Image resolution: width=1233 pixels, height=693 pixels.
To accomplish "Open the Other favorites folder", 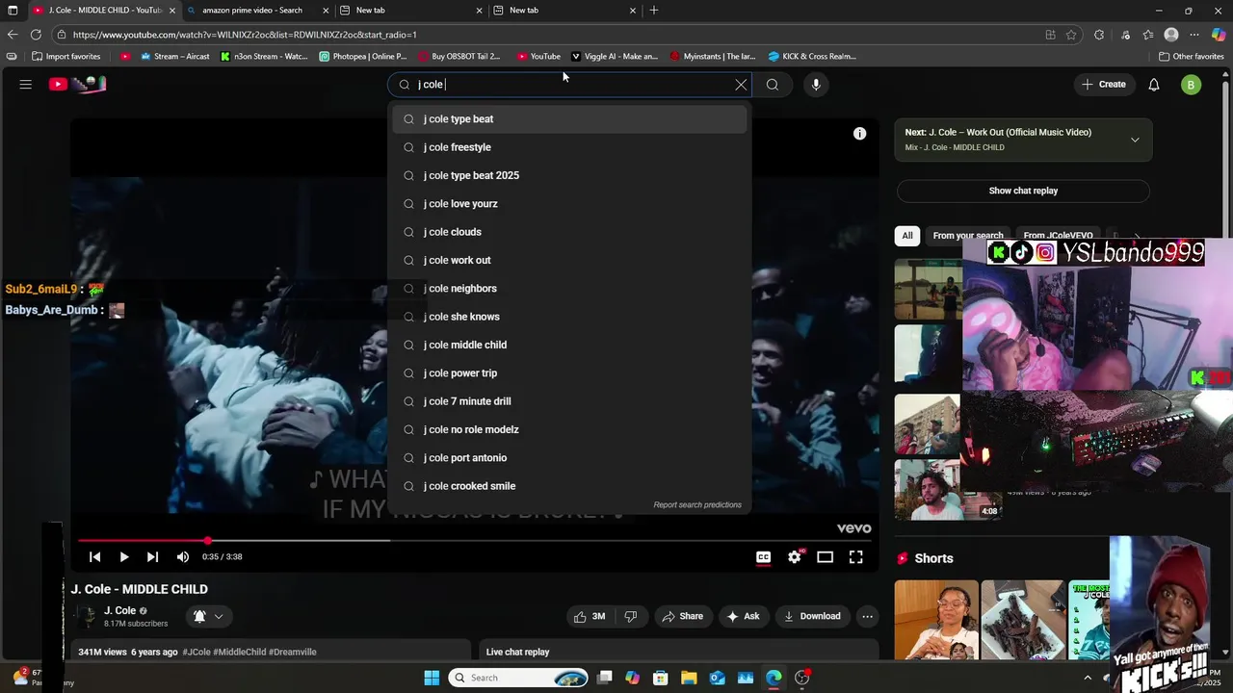I will 1191,57.
